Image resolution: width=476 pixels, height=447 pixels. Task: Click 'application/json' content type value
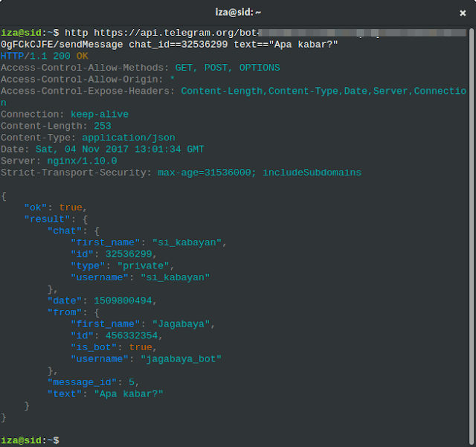tap(129, 138)
